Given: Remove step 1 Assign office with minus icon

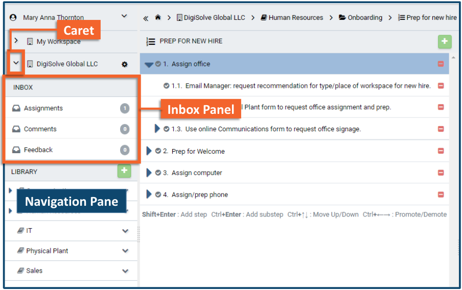Looking at the screenshot, I should click(441, 64).
